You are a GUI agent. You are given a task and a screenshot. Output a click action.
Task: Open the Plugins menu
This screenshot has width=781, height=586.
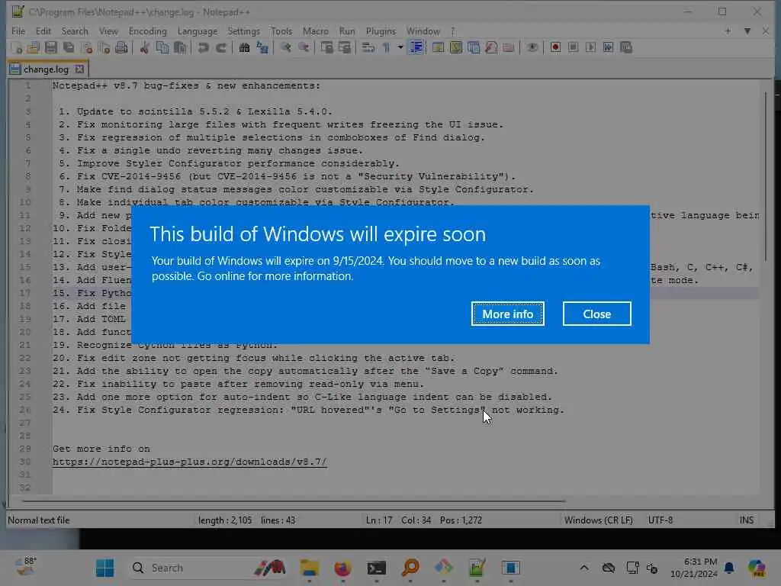tap(381, 31)
